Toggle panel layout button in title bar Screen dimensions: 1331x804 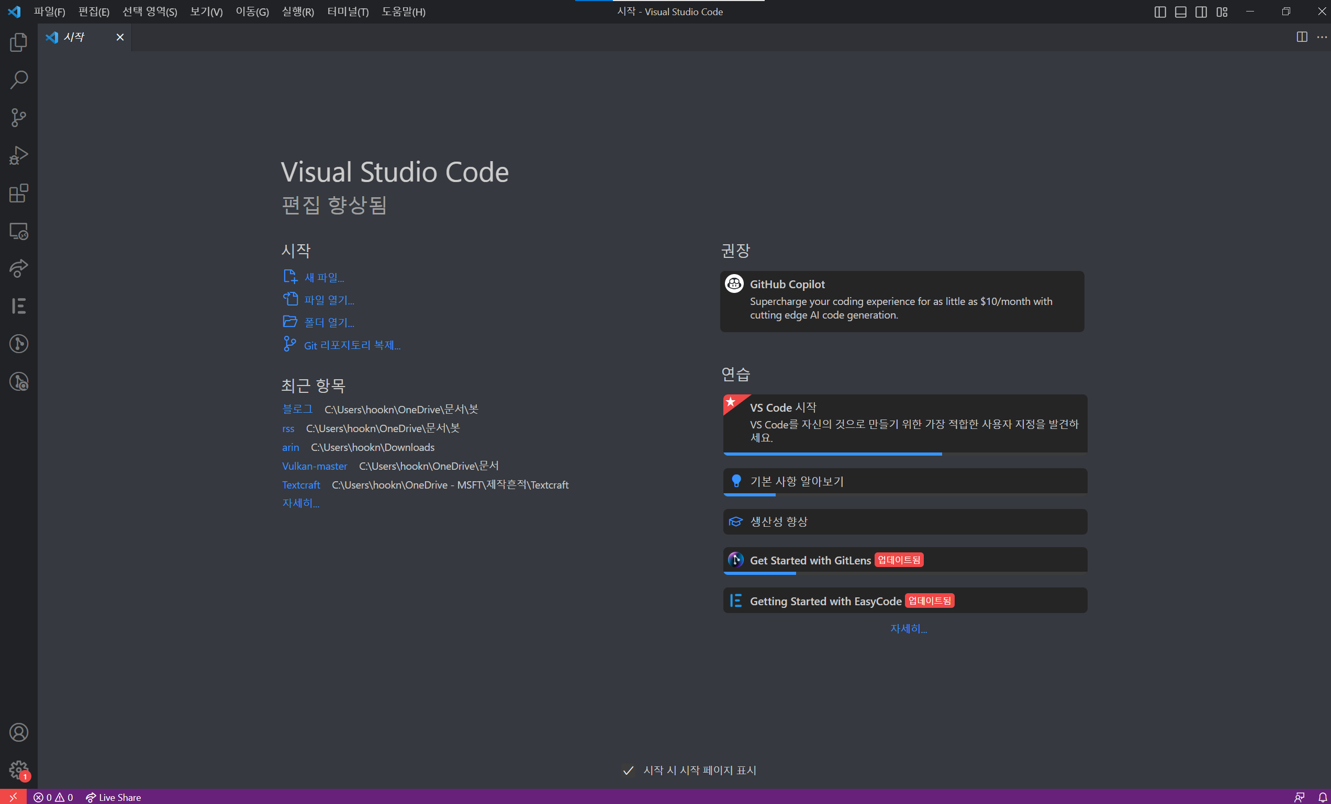click(x=1180, y=12)
